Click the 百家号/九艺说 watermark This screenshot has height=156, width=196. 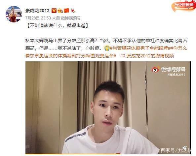(176, 150)
